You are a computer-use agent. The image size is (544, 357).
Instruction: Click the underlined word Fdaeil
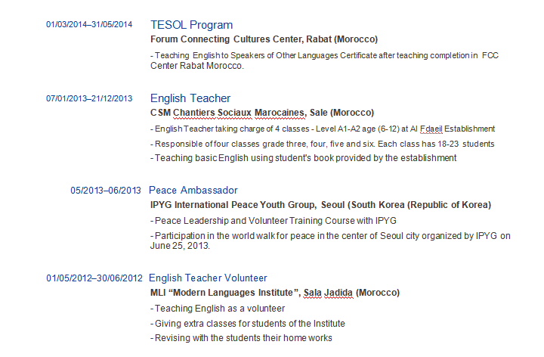pos(431,129)
